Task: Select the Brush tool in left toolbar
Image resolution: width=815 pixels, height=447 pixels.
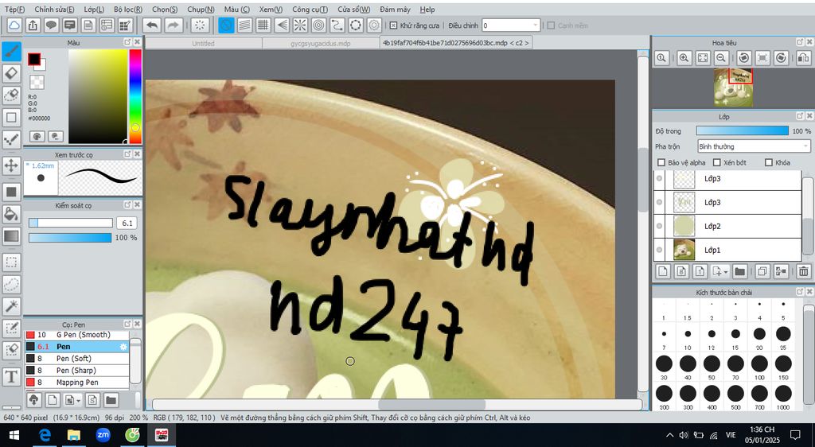Action: coord(11,52)
